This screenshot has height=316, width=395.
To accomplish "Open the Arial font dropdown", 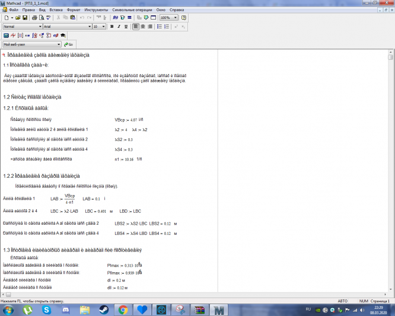I will coord(90,27).
